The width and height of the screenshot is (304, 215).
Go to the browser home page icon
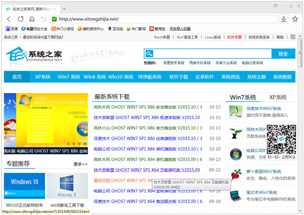31,19
